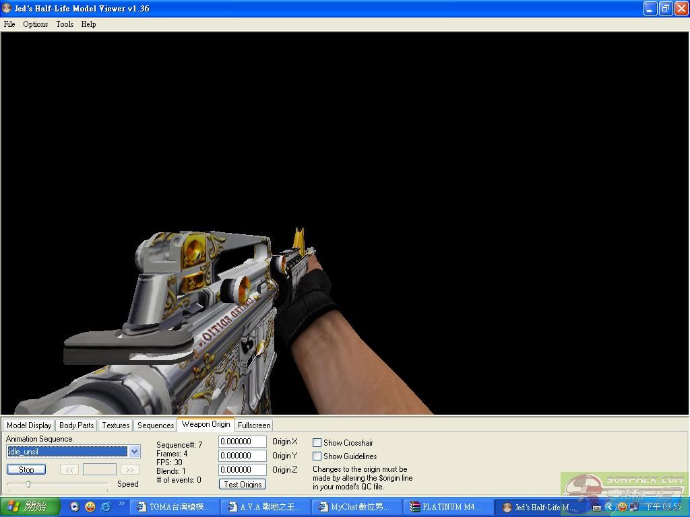
Task: Open the Tools menu
Action: [x=65, y=24]
